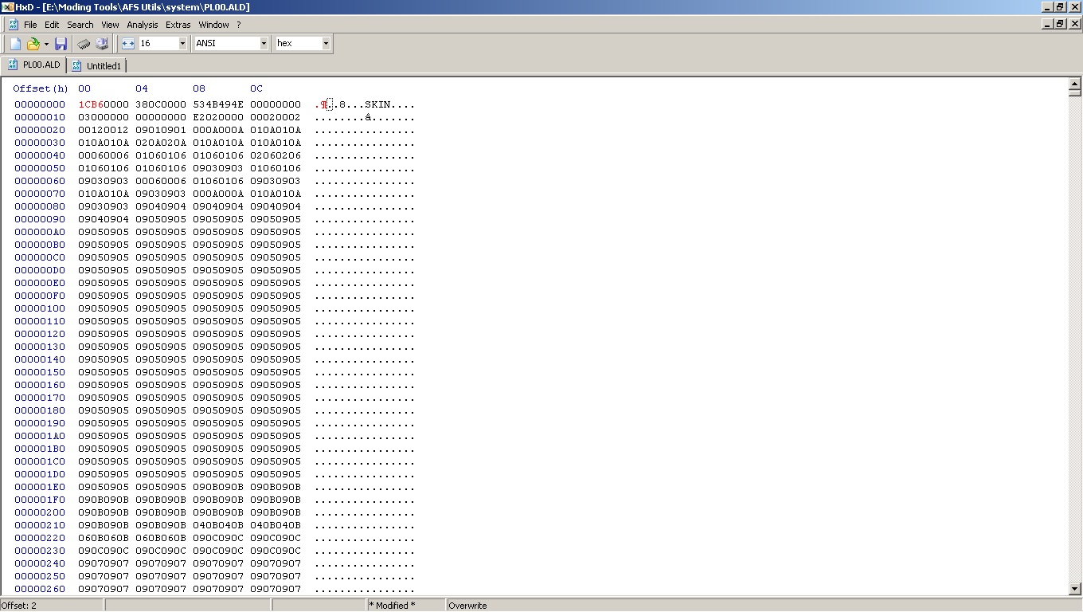The image size is (1083, 612).
Task: Close the inner PL00.ALD document window
Action: click(1074, 25)
